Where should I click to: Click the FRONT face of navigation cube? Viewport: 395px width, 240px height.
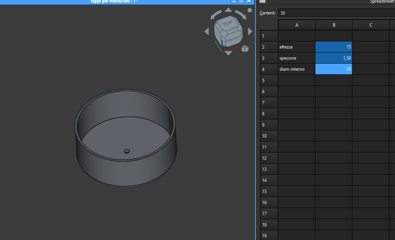tap(233, 39)
